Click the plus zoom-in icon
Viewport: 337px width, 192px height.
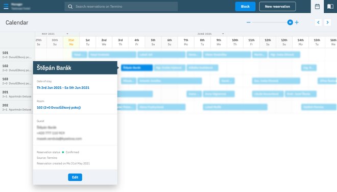(x=297, y=22)
